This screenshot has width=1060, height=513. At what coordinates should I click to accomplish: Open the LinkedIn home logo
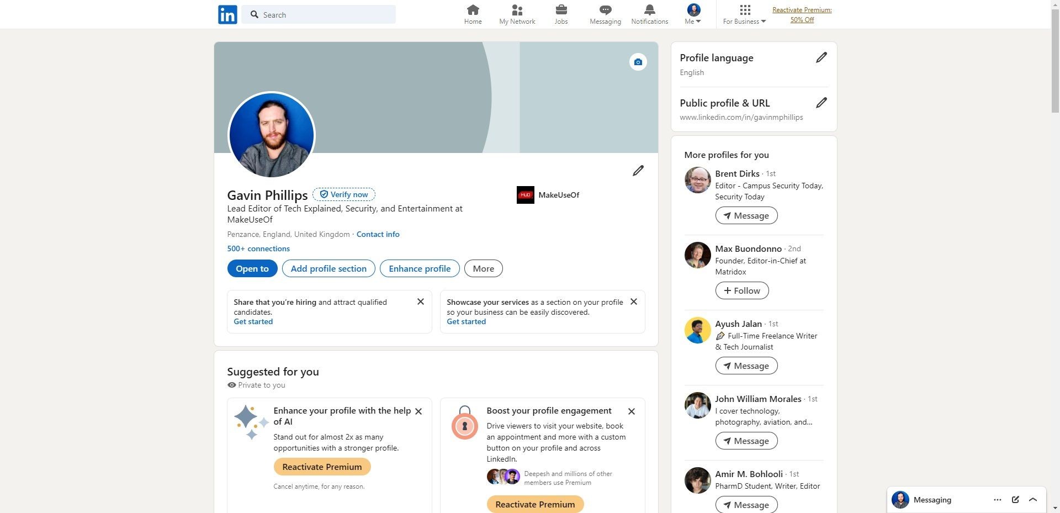227,14
